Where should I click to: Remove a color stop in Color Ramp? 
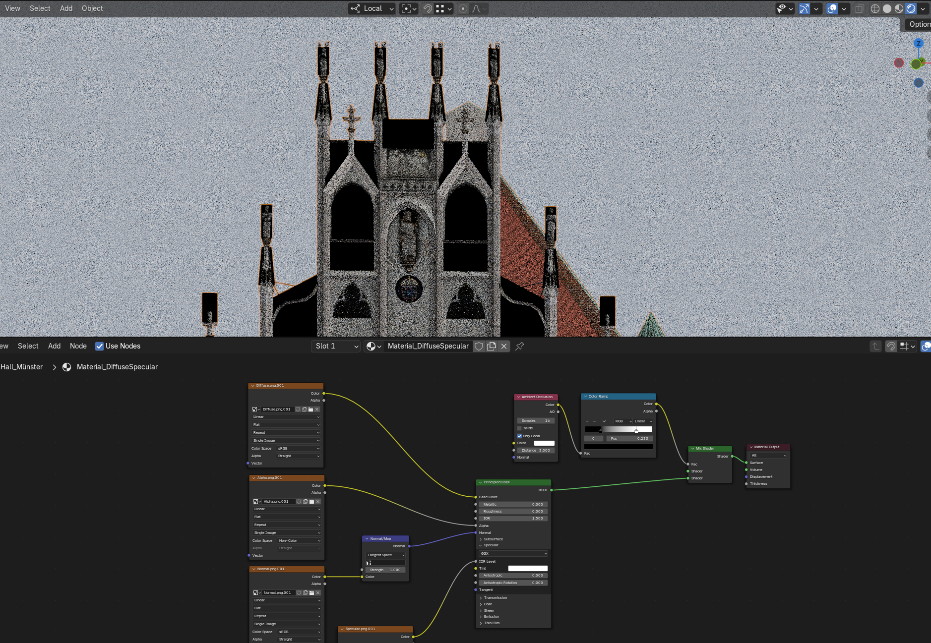(x=594, y=421)
